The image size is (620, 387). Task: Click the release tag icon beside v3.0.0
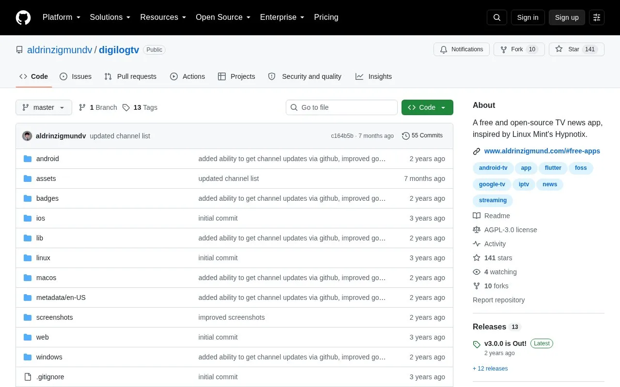pos(477,344)
